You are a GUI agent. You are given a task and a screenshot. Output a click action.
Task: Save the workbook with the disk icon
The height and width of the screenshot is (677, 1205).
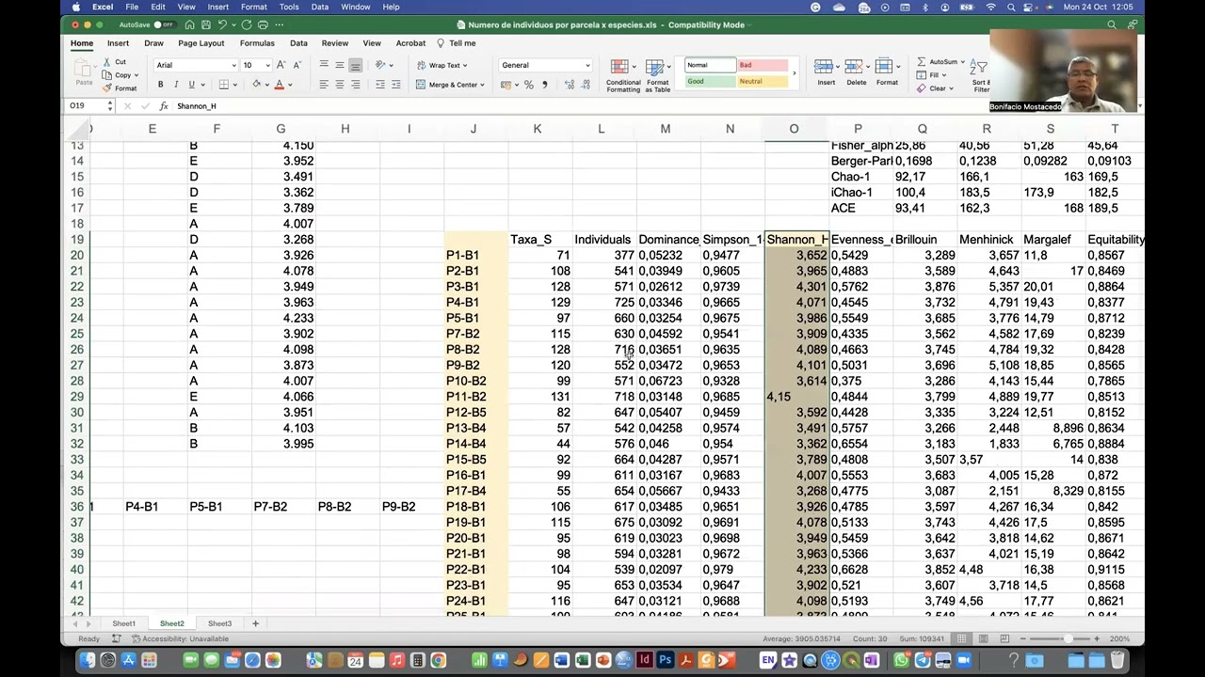206,24
